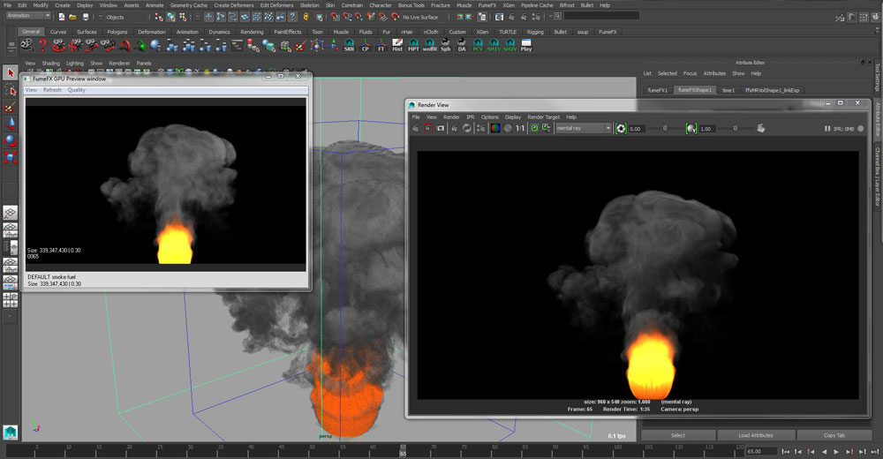This screenshot has height=459, width=883.
Task: Adjust gamma slider in Render View
Action: [x=736, y=128]
